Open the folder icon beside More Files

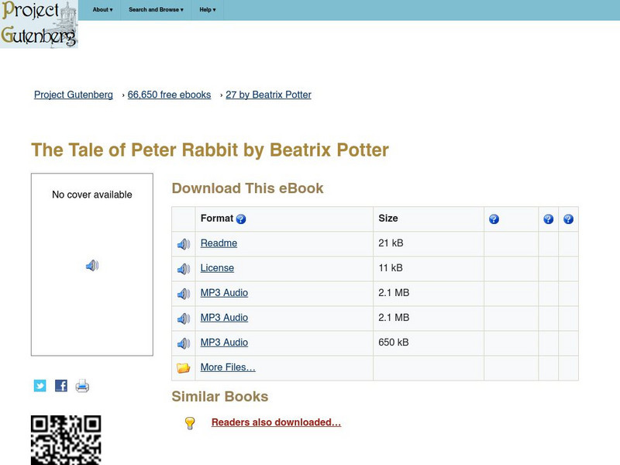[x=184, y=367]
